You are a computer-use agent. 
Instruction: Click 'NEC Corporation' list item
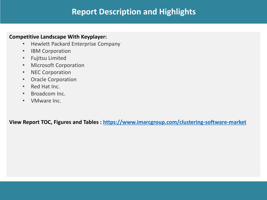[51, 72]
